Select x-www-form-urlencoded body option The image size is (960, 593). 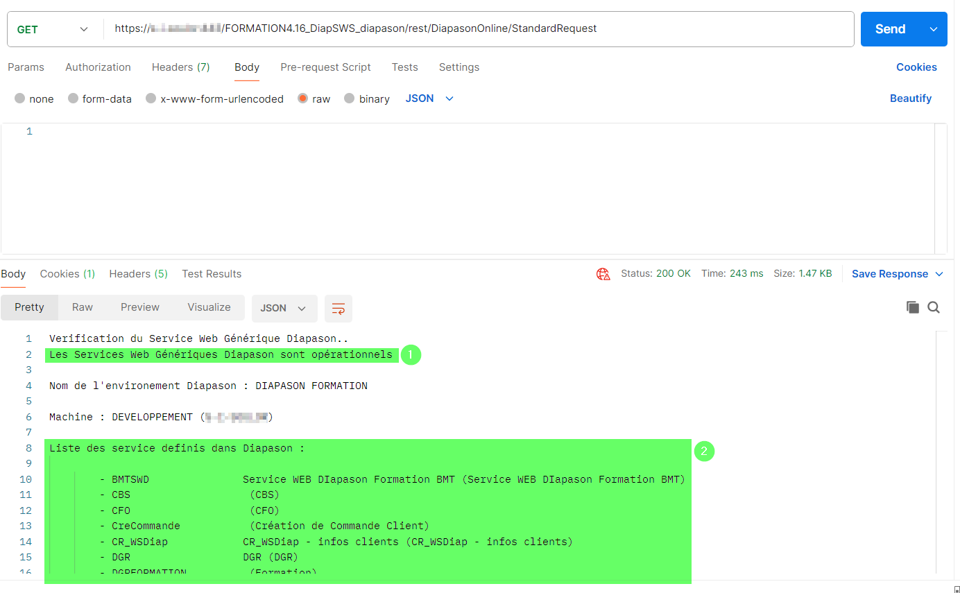point(151,98)
